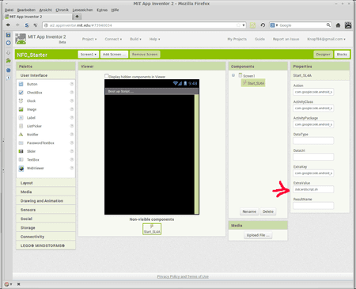The image size is (356, 289).
Task: Click the browser reload icon
Action: coord(263,25)
